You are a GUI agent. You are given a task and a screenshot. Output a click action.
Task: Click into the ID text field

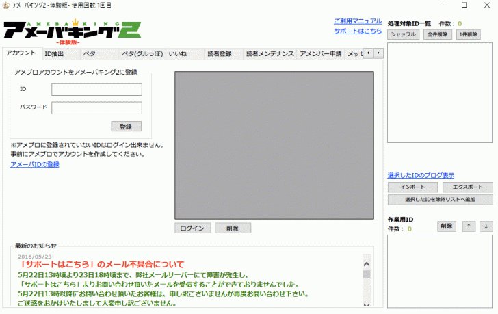coord(96,90)
